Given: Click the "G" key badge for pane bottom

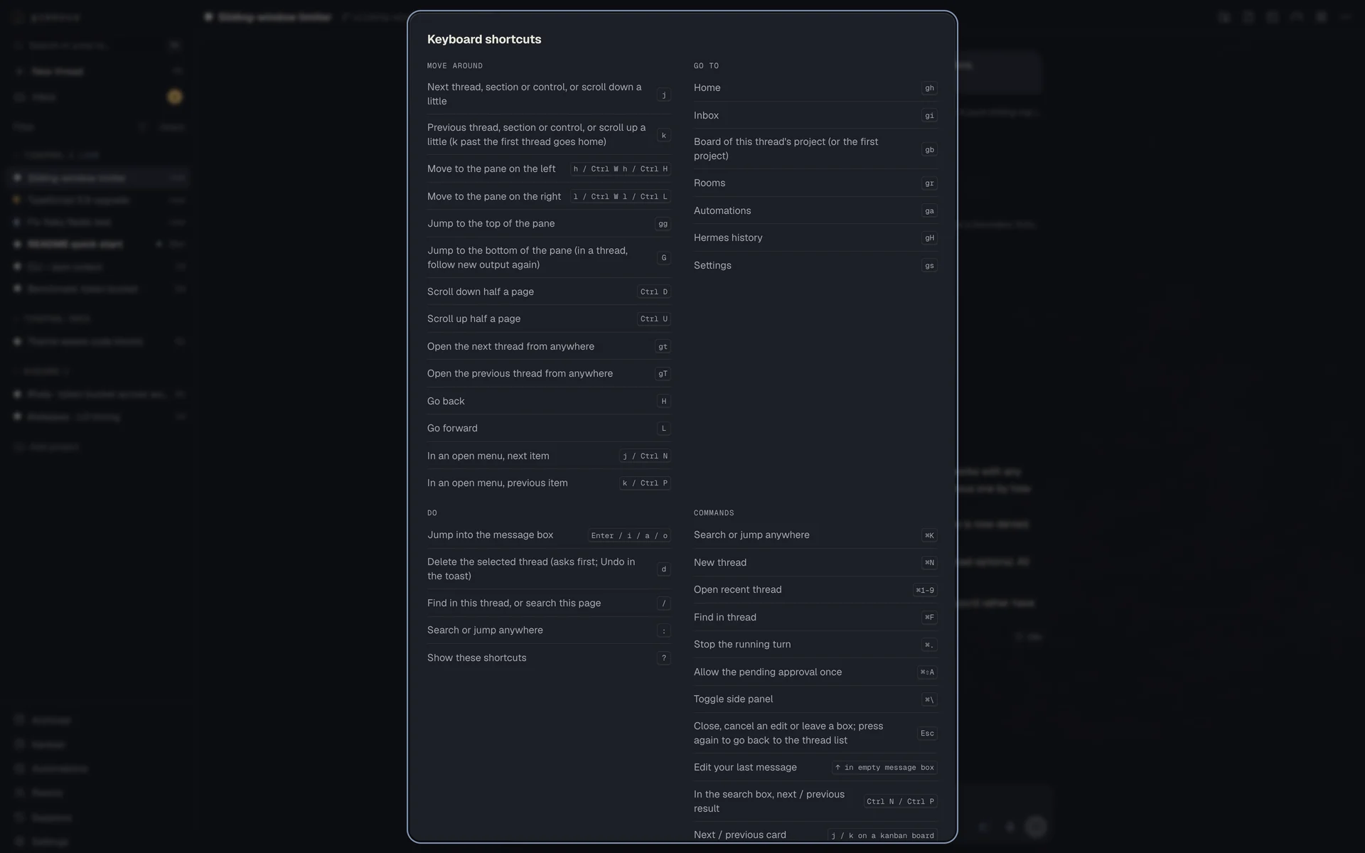Looking at the screenshot, I should [x=664, y=258].
